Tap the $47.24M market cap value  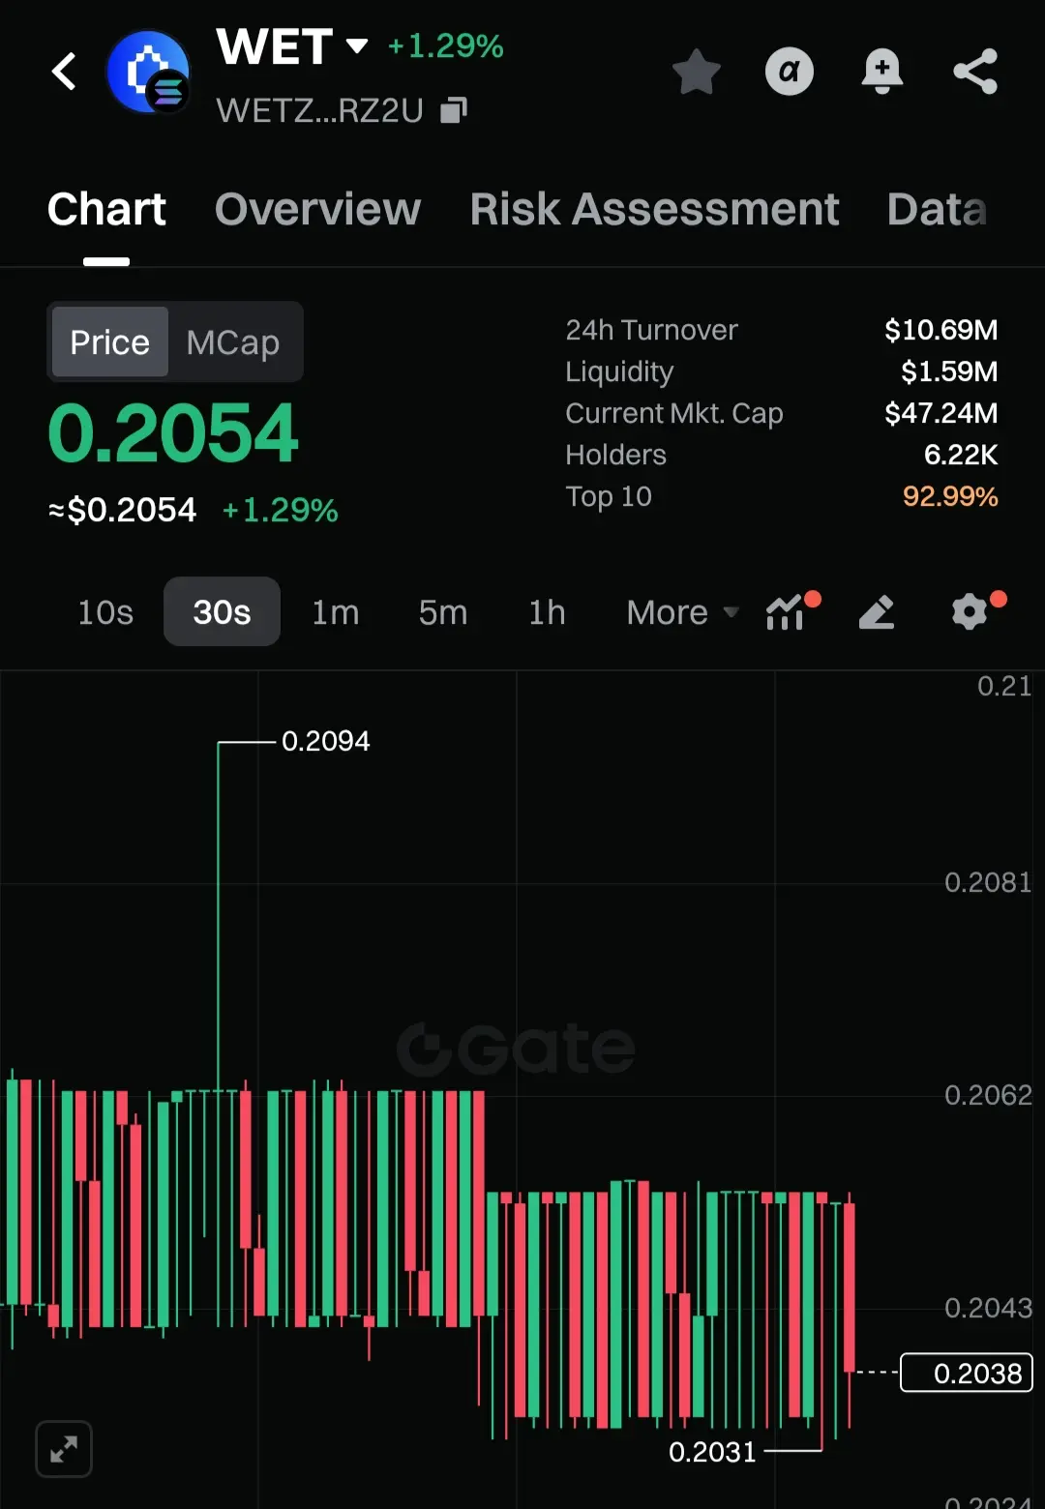click(x=940, y=413)
